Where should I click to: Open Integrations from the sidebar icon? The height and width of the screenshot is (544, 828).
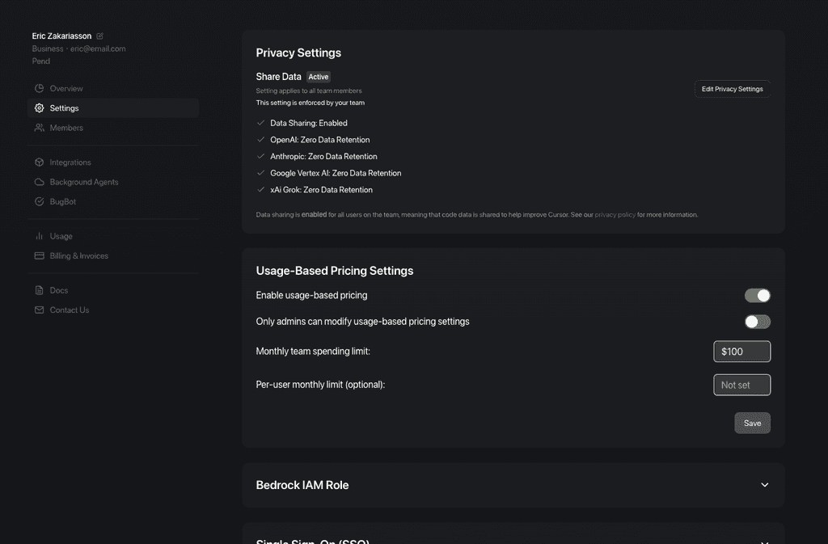tap(39, 162)
